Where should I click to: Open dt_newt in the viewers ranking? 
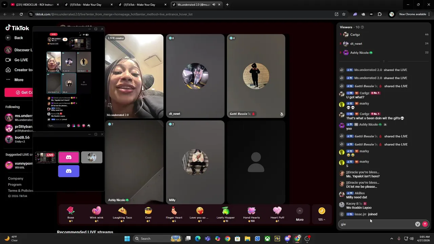click(x=384, y=43)
